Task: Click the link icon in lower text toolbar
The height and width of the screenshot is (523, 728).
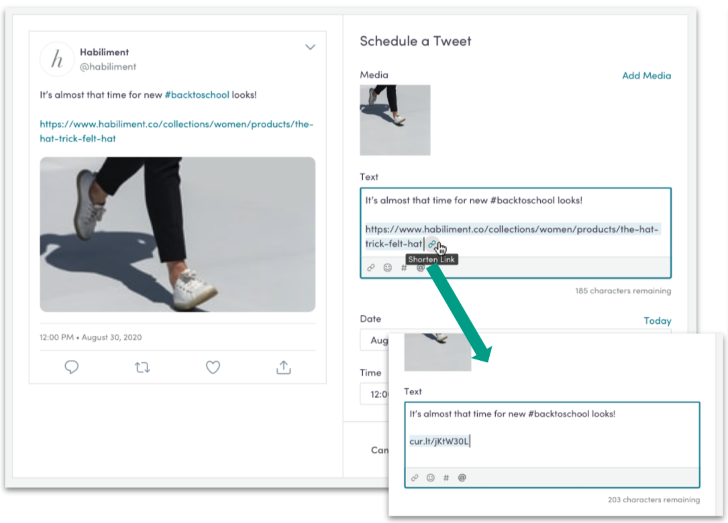Action: tap(415, 477)
